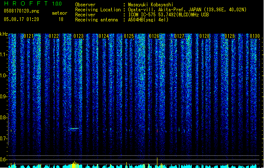This screenshot has width=264, height=168.
Task: Select the filename 0508170120.png
Action: tap(21, 11)
